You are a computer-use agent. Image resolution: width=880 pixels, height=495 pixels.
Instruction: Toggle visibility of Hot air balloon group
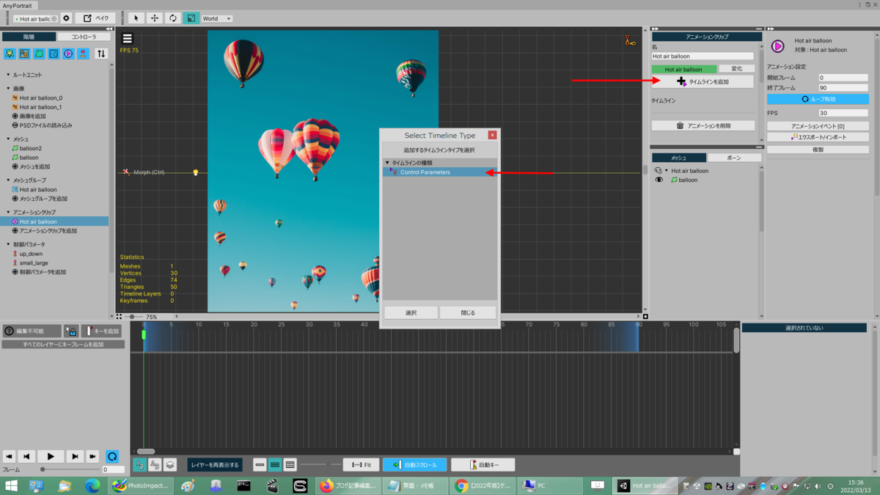coord(658,170)
